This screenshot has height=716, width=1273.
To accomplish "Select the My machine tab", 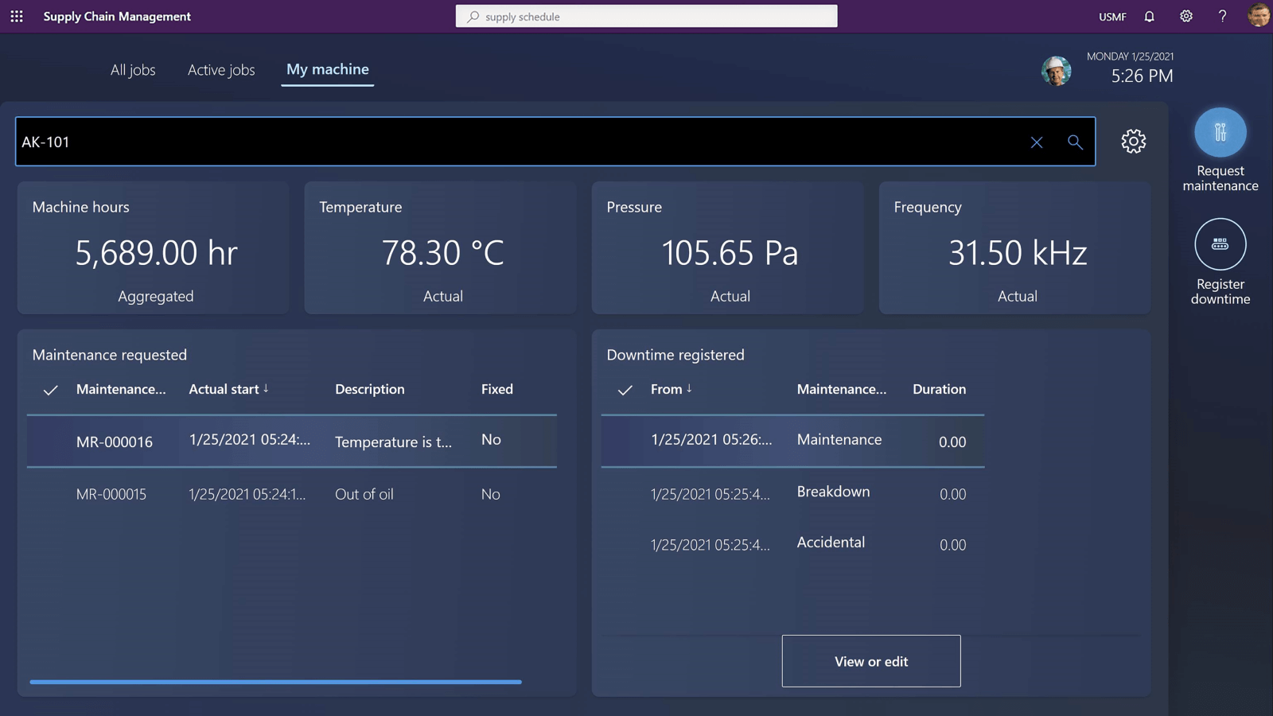I will point(327,69).
